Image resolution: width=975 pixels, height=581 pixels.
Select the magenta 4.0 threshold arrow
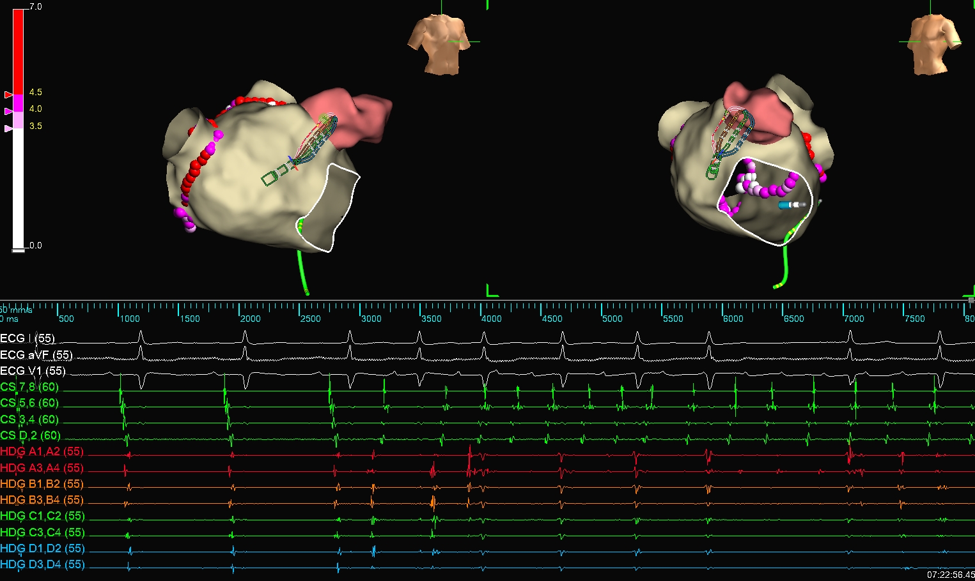coord(8,111)
